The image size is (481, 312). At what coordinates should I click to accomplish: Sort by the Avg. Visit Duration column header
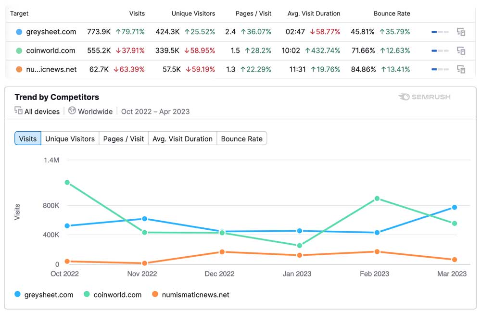[x=314, y=13]
